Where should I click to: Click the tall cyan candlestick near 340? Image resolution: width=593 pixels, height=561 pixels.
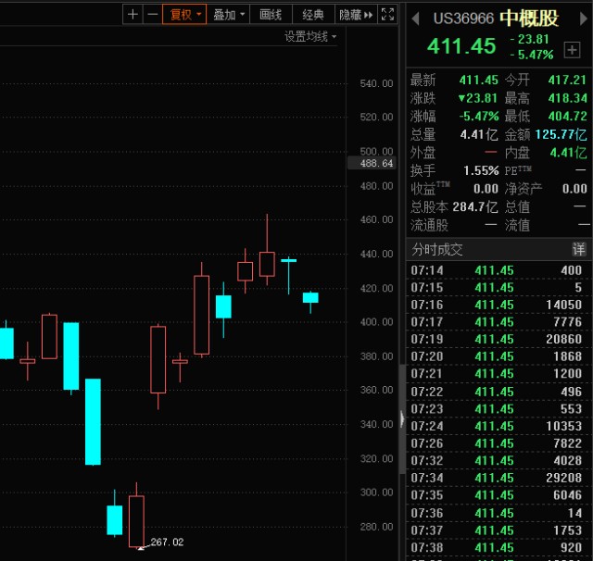click(x=93, y=421)
